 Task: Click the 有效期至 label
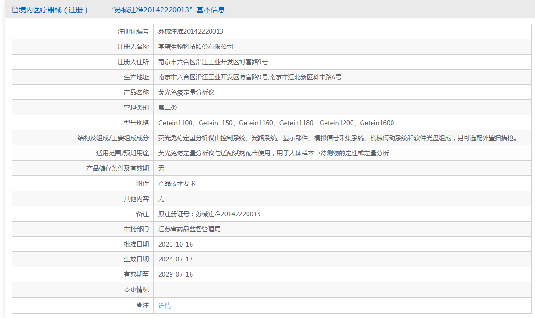(136, 274)
